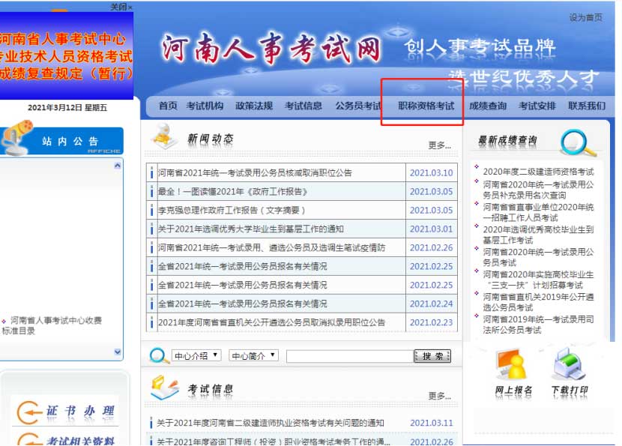
Task: Click the search magnifier icon left of 中心介绍
Action: point(158,355)
